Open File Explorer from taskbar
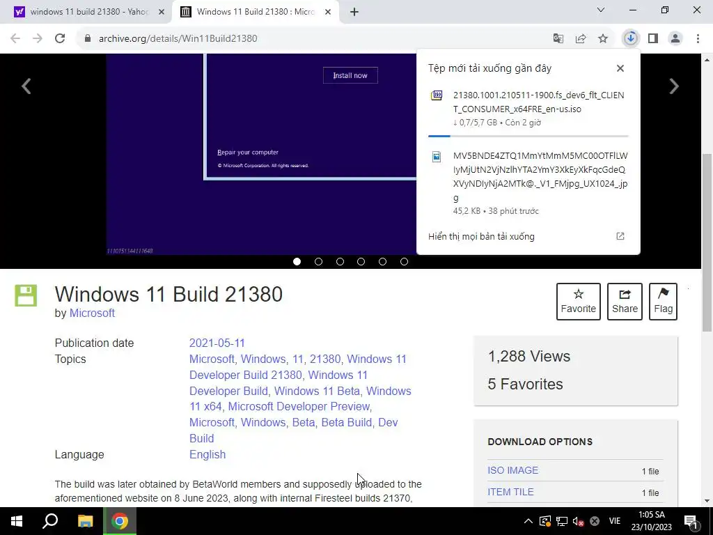Screen dimensions: 713x535 (85, 521)
